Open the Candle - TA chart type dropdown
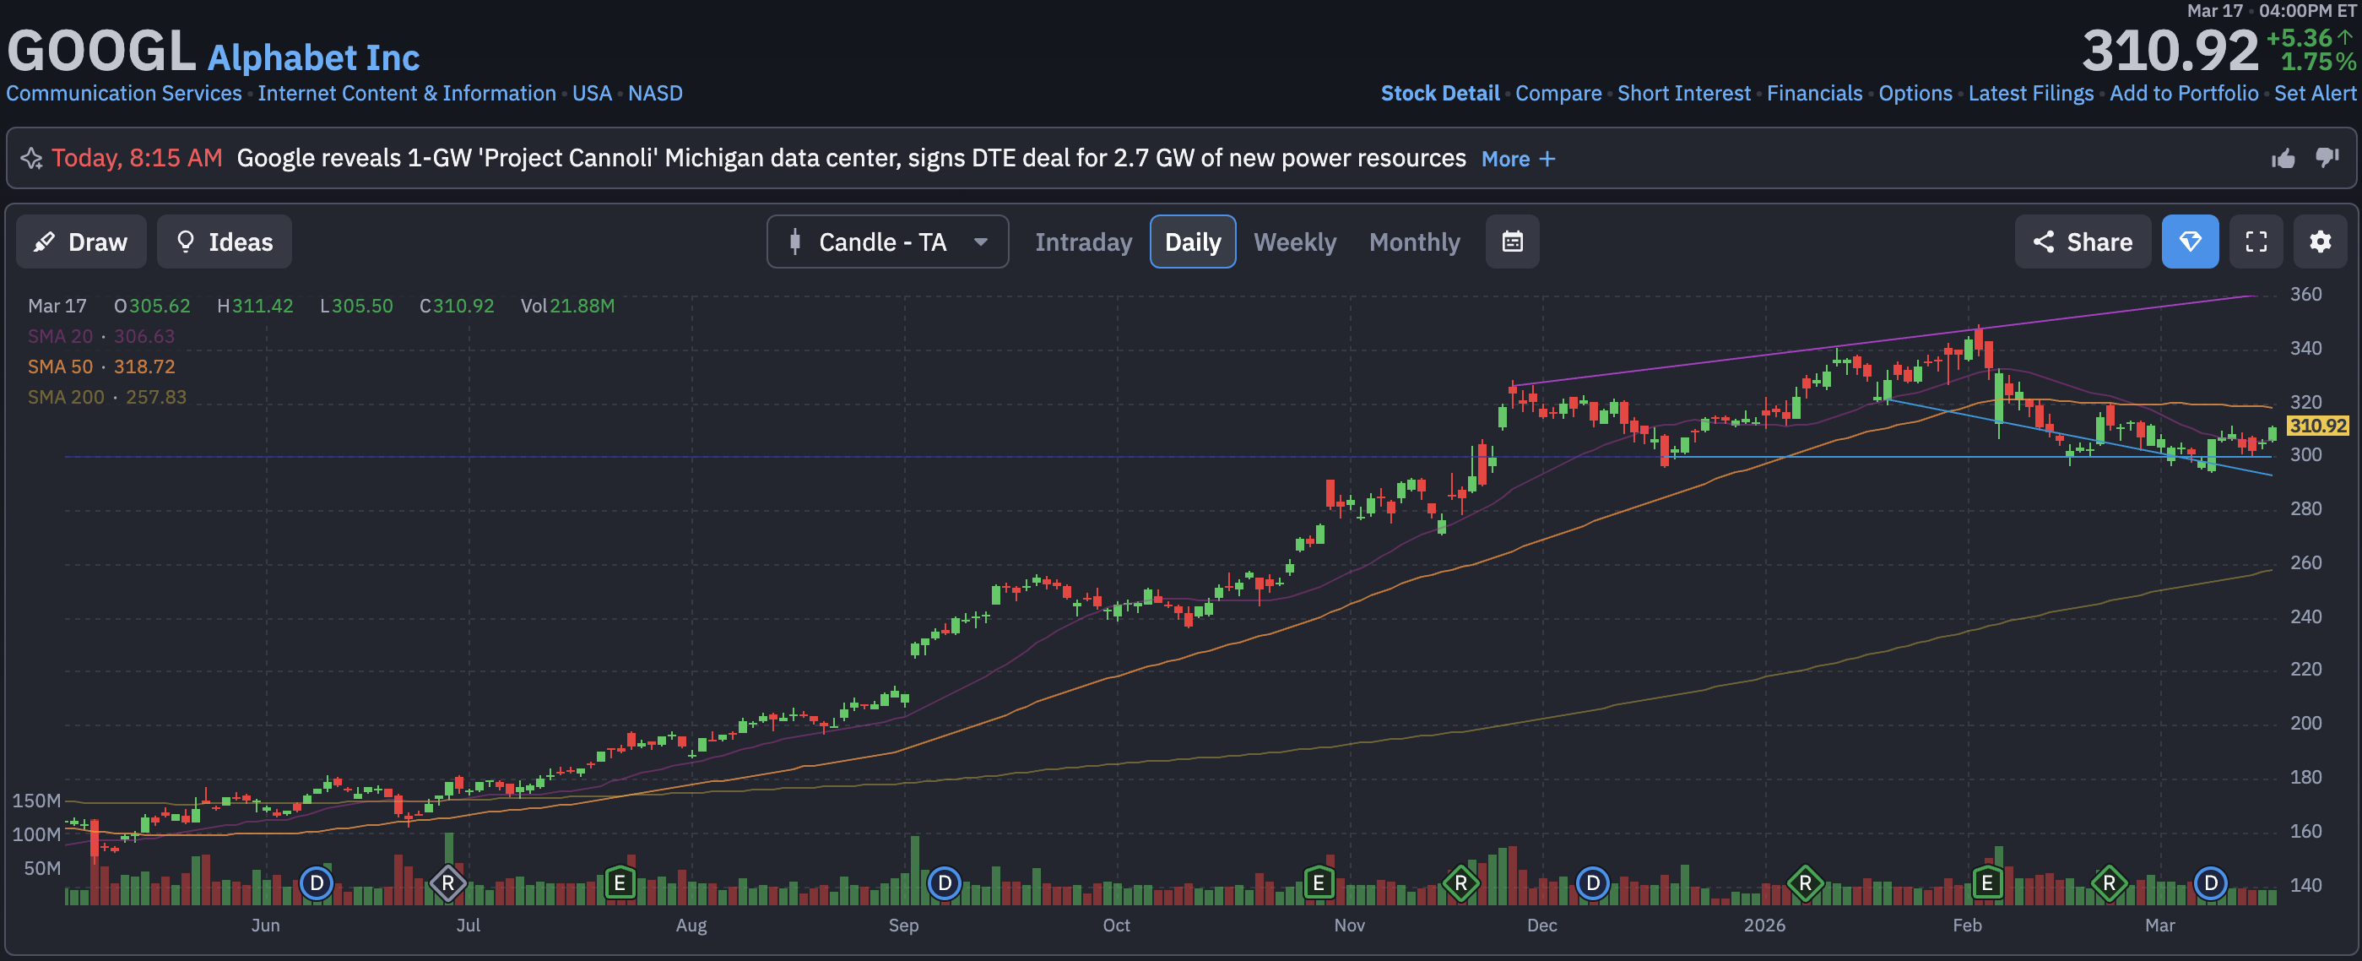The image size is (2362, 961). click(x=886, y=242)
